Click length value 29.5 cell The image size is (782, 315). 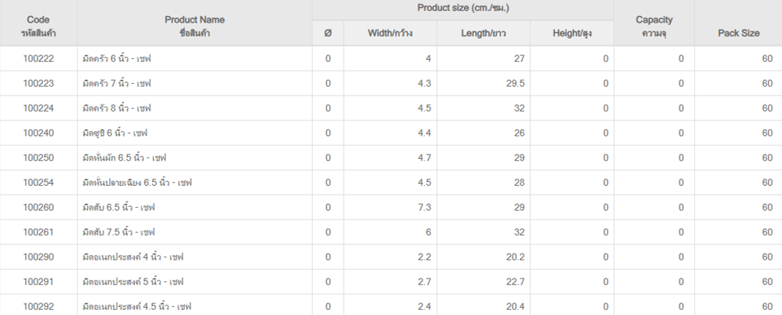483,83
